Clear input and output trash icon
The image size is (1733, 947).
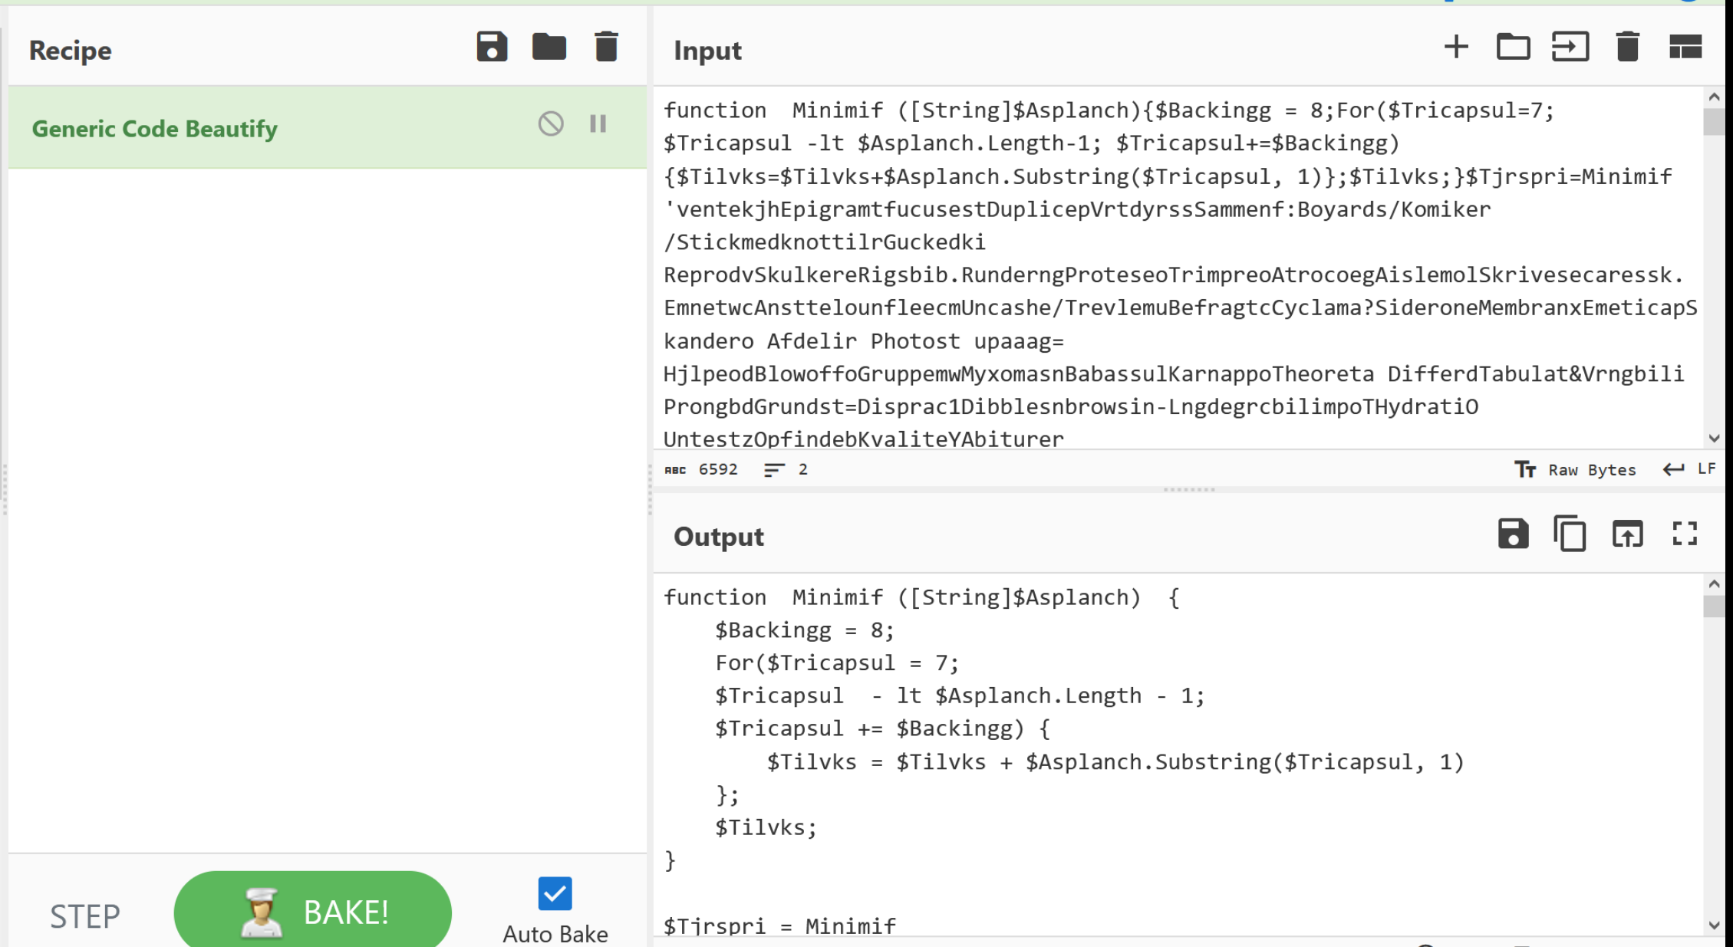pos(1627,48)
